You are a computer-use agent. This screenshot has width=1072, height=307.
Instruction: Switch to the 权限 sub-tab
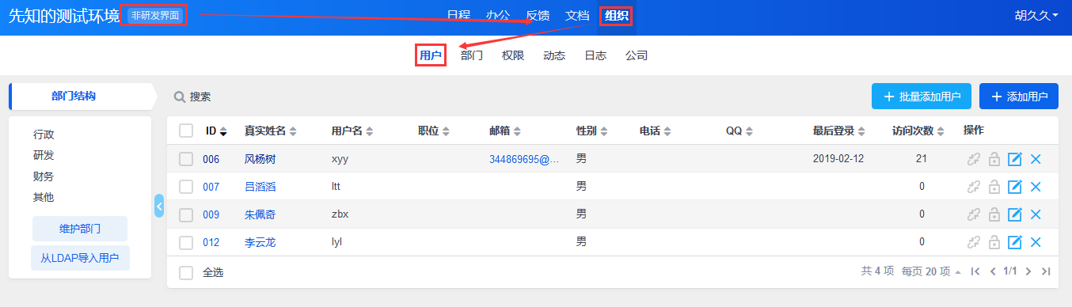click(x=513, y=55)
